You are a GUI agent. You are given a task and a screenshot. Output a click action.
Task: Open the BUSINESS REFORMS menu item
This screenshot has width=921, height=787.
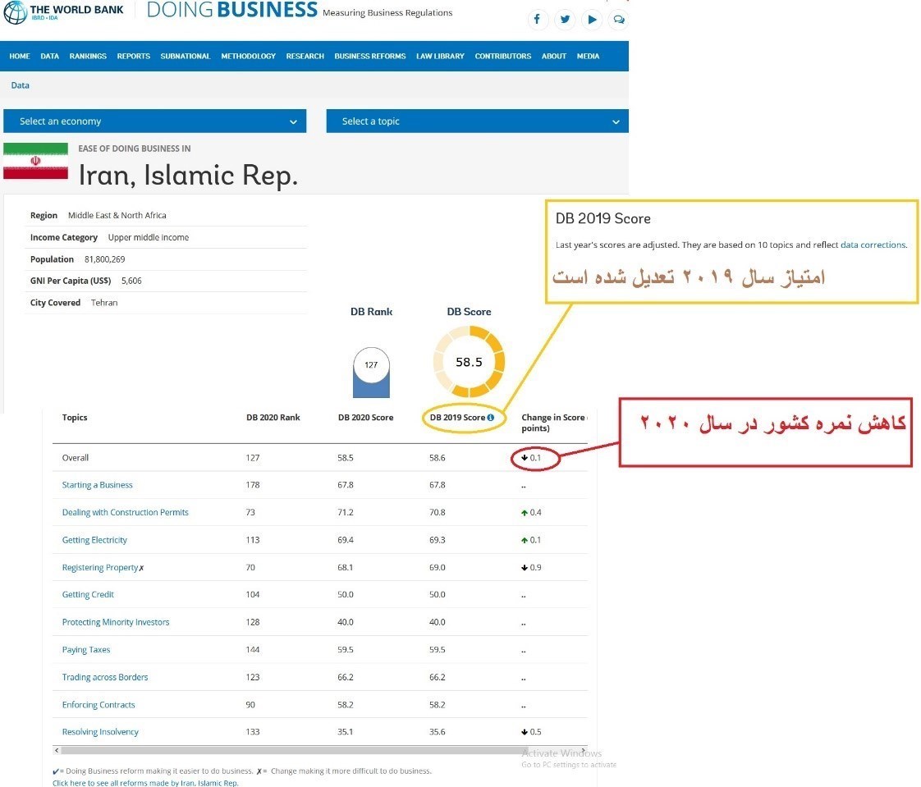point(370,57)
